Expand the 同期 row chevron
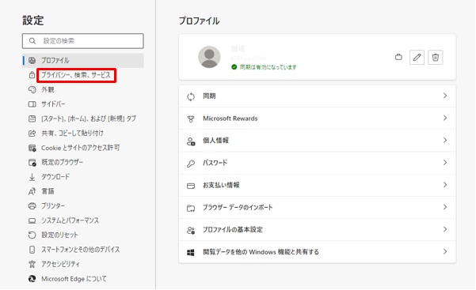Image resolution: width=476 pixels, height=290 pixels. tap(445, 96)
